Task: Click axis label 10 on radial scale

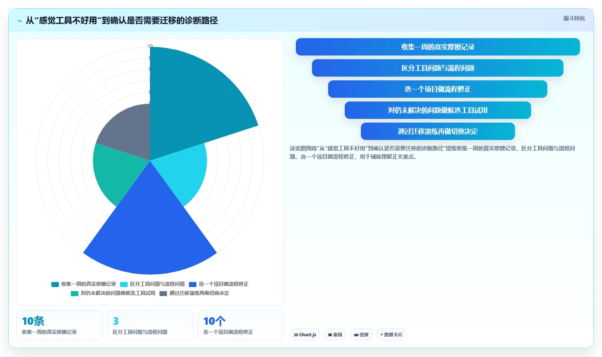Action: [150, 46]
